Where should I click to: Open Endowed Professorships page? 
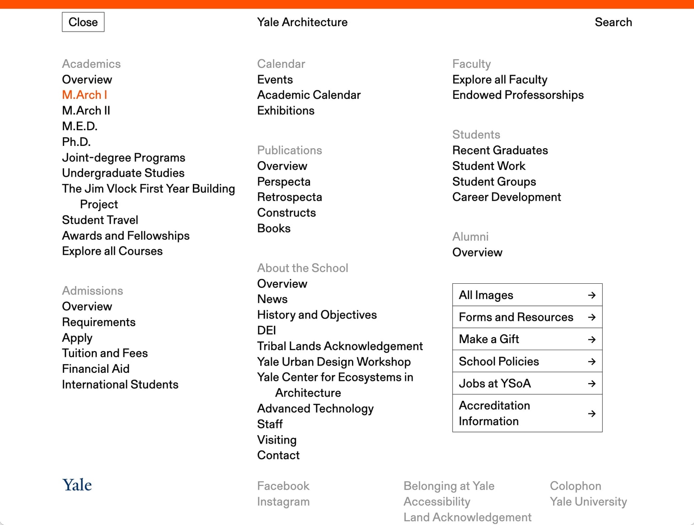(518, 95)
